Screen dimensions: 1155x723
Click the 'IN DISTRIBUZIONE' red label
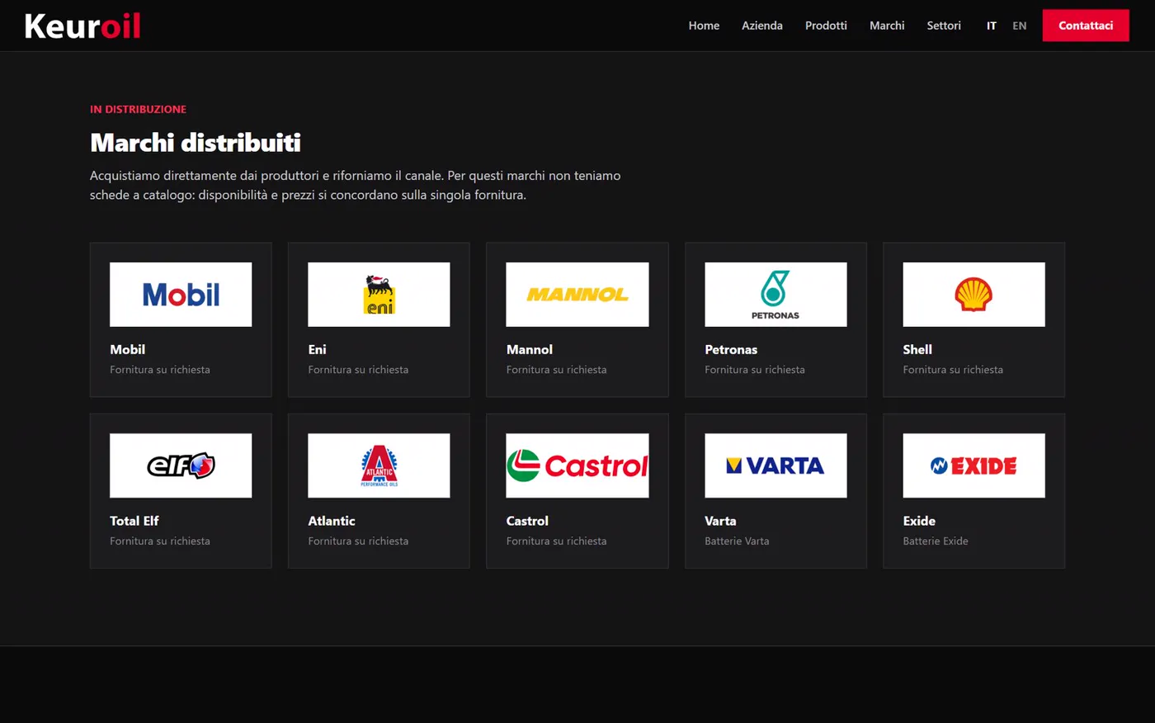(139, 109)
